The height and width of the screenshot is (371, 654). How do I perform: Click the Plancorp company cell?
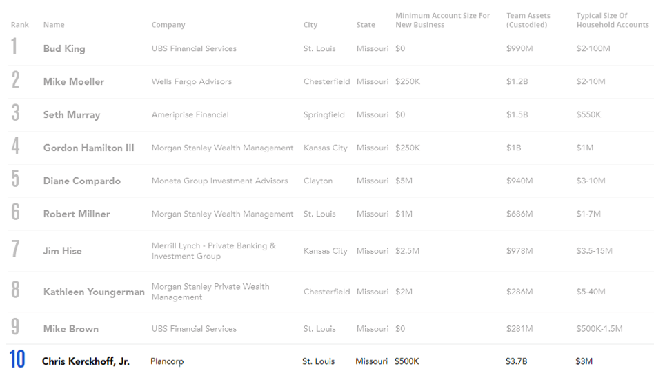pos(167,361)
